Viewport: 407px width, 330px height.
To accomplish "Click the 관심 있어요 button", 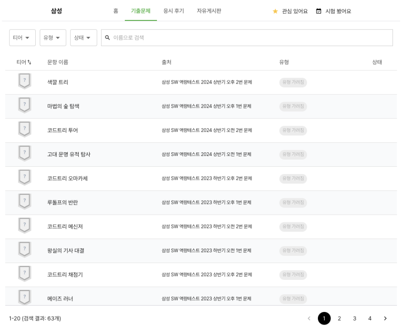I will pyautogui.click(x=290, y=11).
